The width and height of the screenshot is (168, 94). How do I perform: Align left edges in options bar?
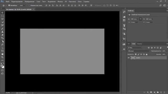coord(57,5)
